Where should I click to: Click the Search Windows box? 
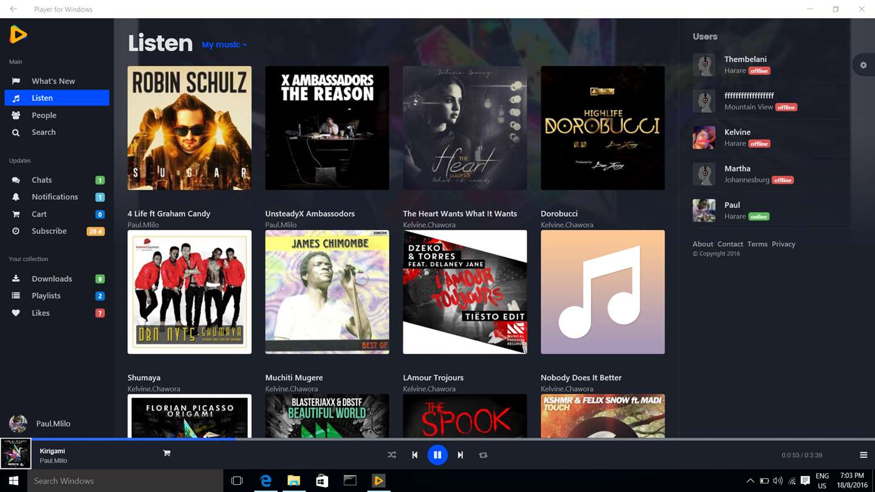pos(125,480)
